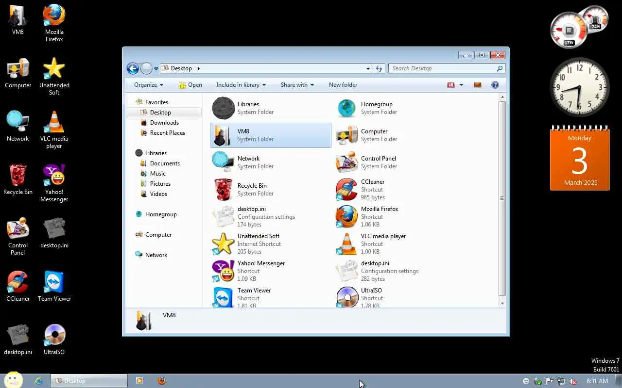Select Unattended Soft Internet Shortcut in Explorer

(270, 244)
